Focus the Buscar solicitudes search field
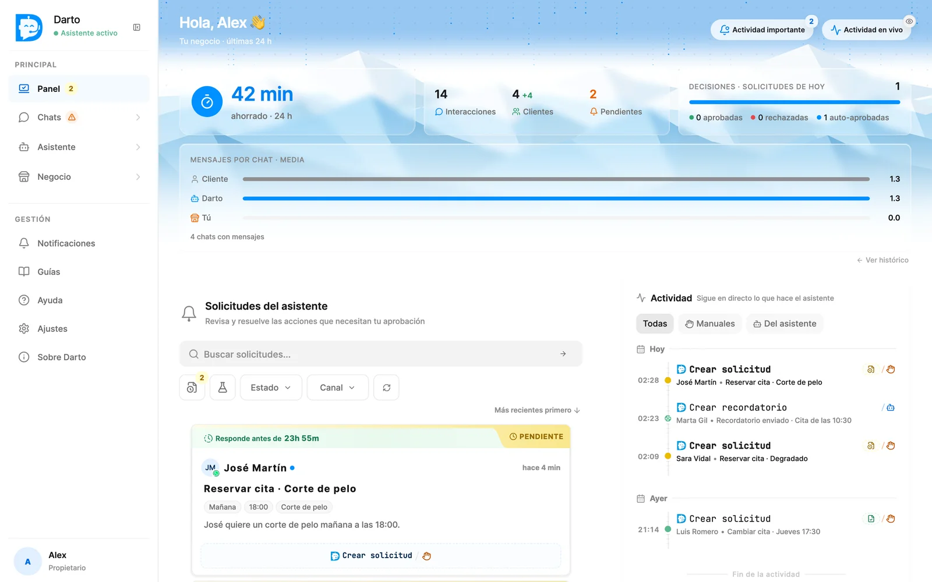 point(381,354)
